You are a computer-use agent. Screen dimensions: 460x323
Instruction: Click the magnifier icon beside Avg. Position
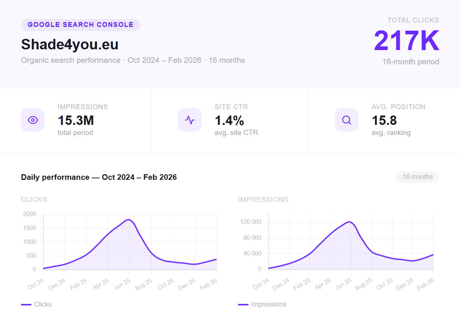click(347, 120)
